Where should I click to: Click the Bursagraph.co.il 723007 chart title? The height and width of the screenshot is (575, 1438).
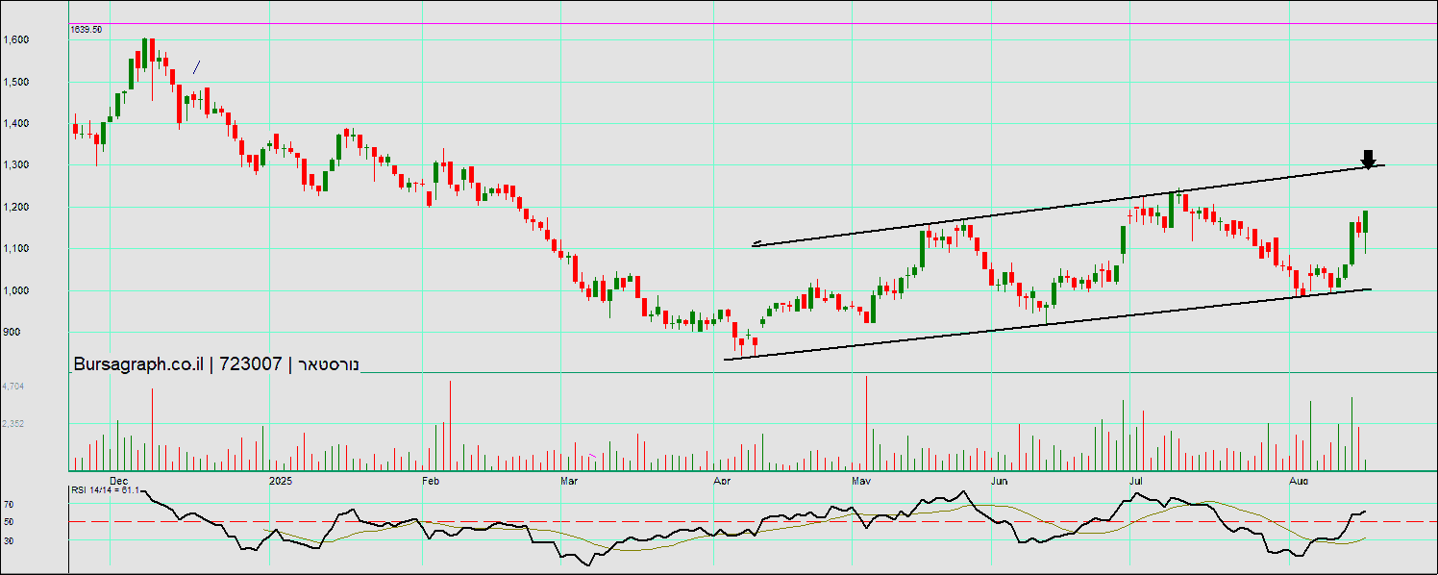pos(215,364)
